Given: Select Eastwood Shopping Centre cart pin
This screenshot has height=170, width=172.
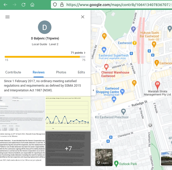Looking at the screenshot, I should [122, 92].
